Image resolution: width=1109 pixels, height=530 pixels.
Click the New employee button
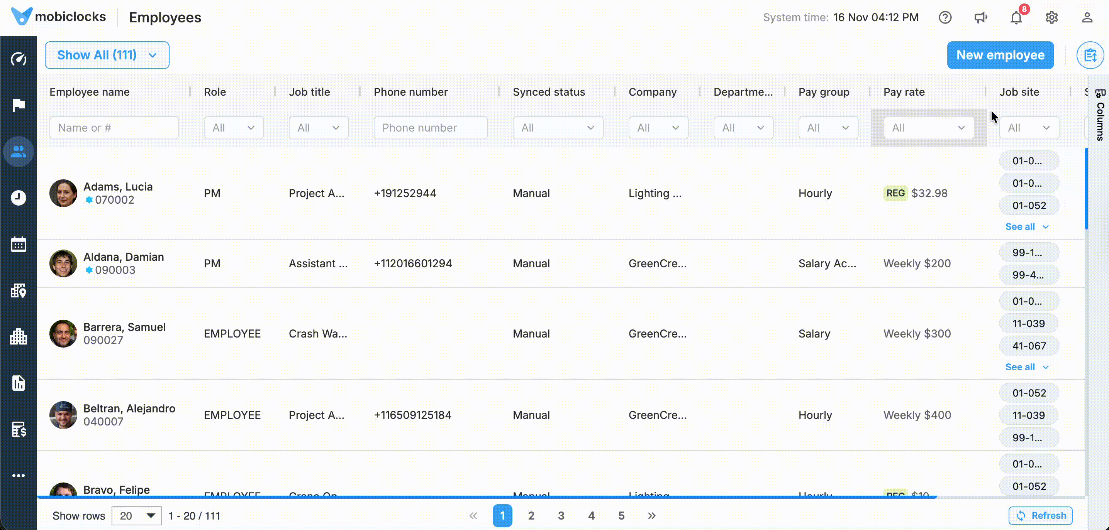(1000, 55)
